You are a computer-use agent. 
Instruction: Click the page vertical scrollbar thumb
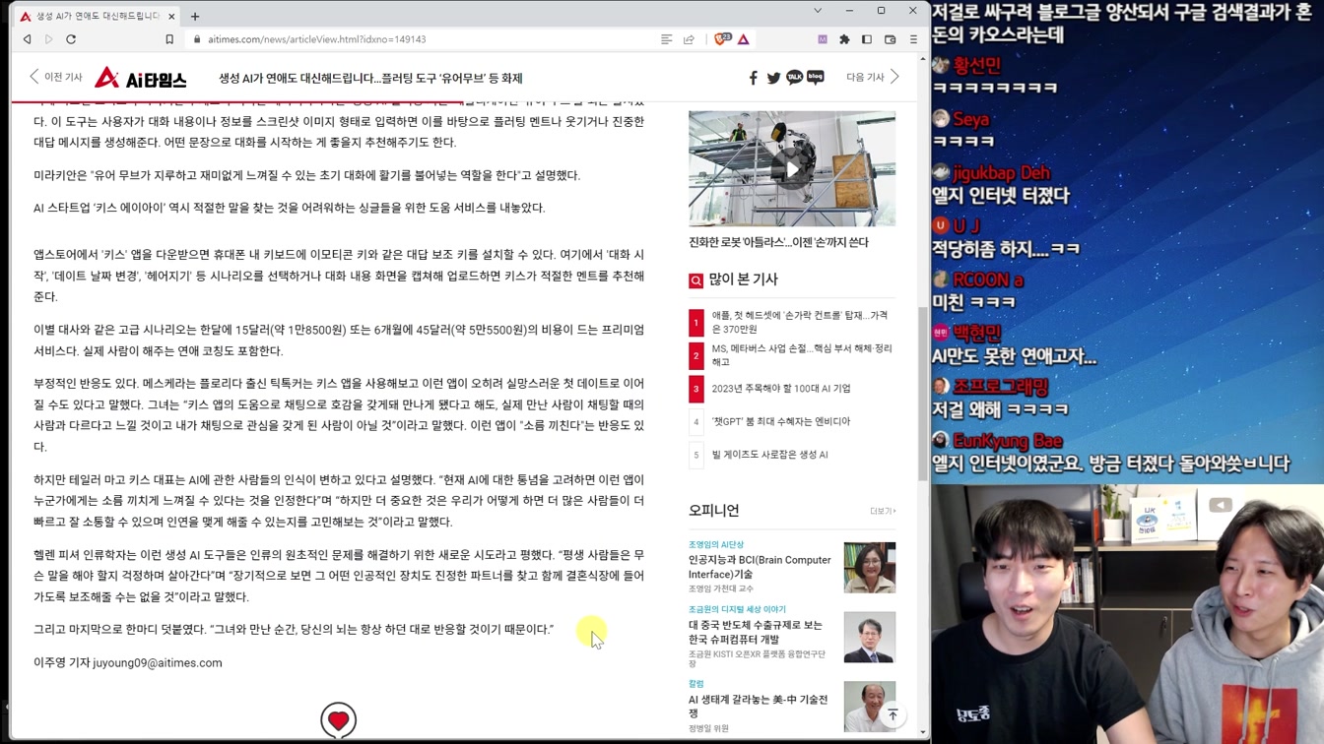coord(923,394)
